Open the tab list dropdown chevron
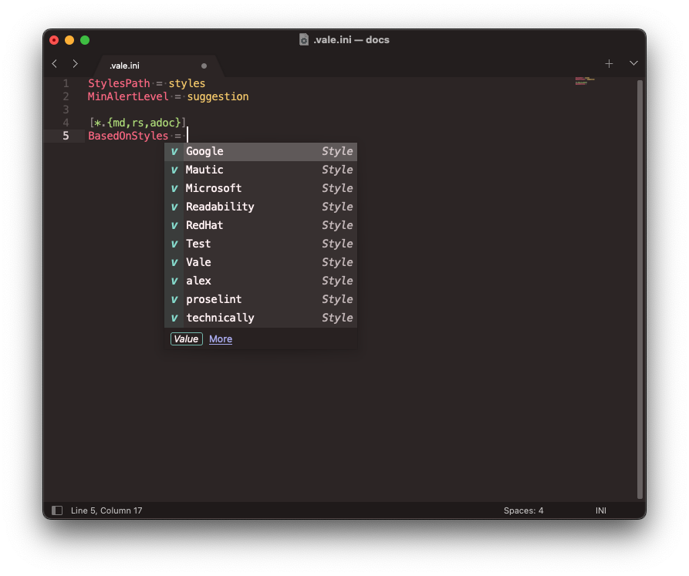689x576 pixels. point(633,64)
